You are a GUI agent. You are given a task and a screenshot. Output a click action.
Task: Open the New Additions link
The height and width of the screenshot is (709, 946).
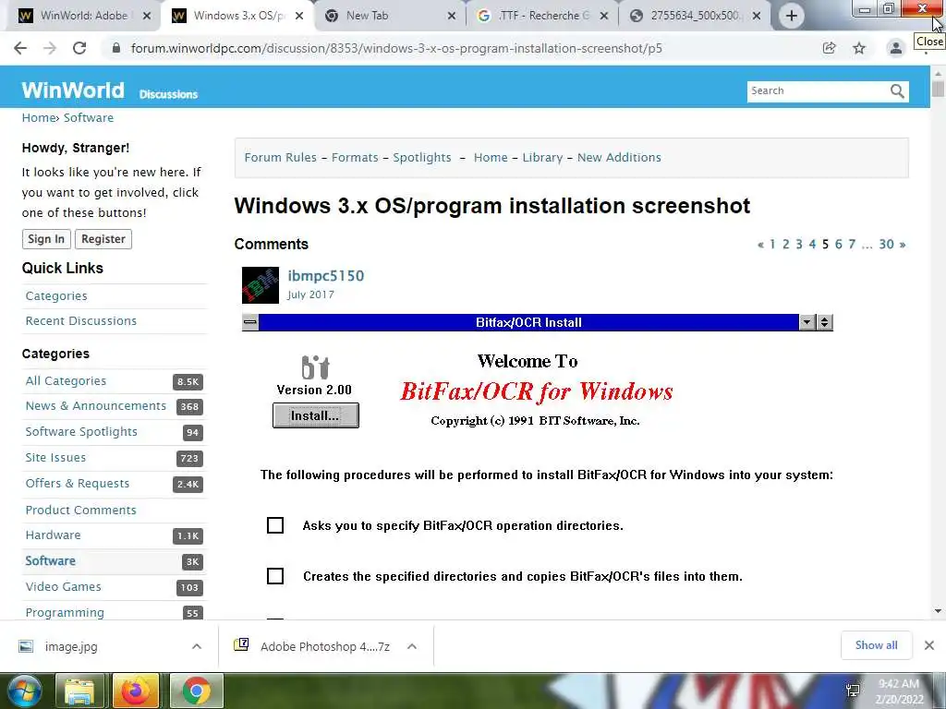point(619,157)
